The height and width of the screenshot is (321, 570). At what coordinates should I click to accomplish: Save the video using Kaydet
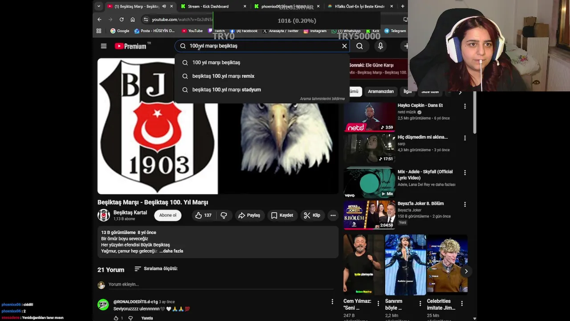(282, 215)
